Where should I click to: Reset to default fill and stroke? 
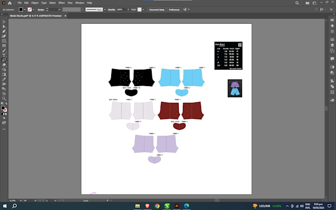click(2, 104)
